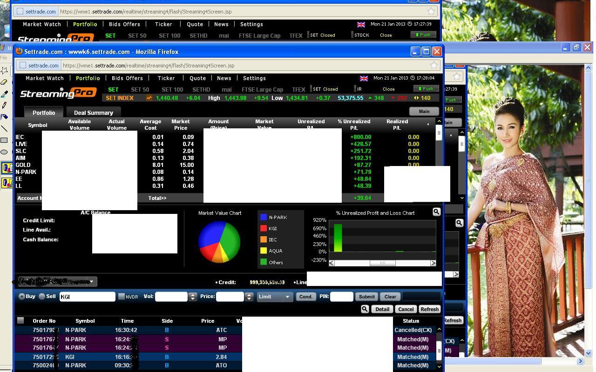Click the UK flag language icon in front window
The image size is (596, 372).
pyautogui.click(x=364, y=79)
